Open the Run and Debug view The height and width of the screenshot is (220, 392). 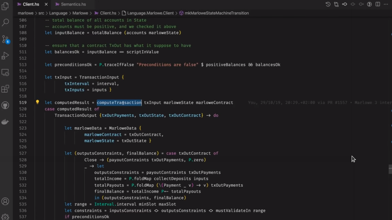(x=5, y=56)
